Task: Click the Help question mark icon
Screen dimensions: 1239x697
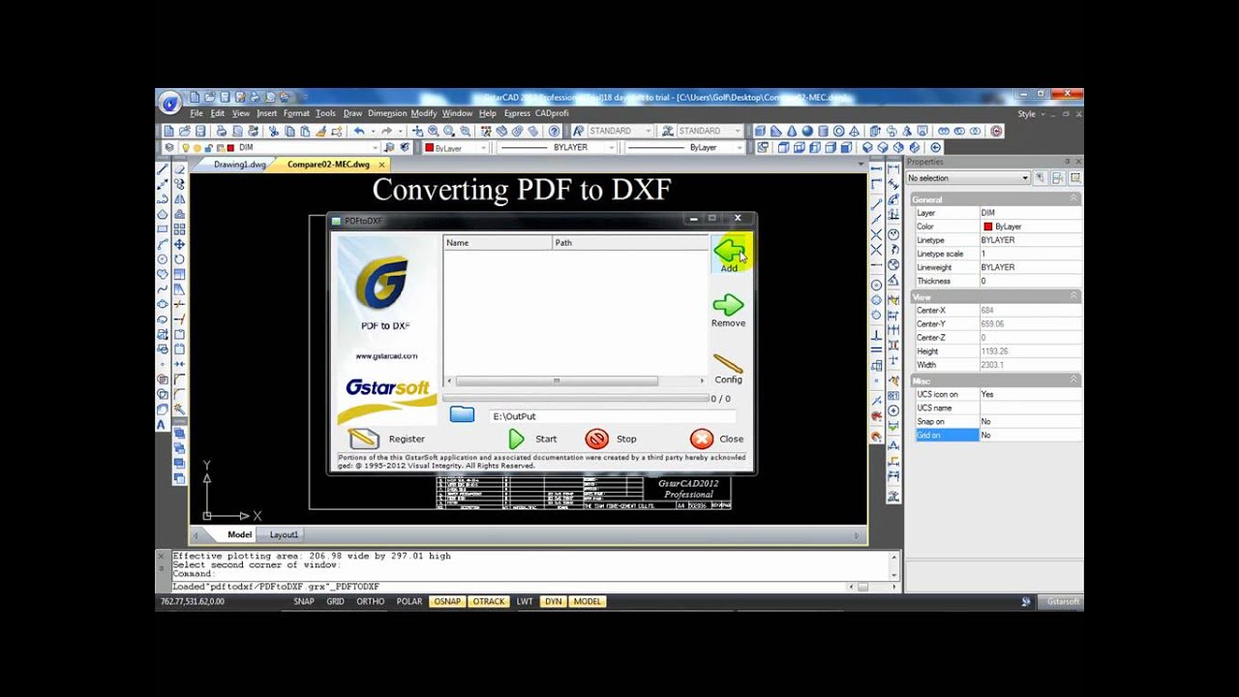Action: pyautogui.click(x=555, y=131)
